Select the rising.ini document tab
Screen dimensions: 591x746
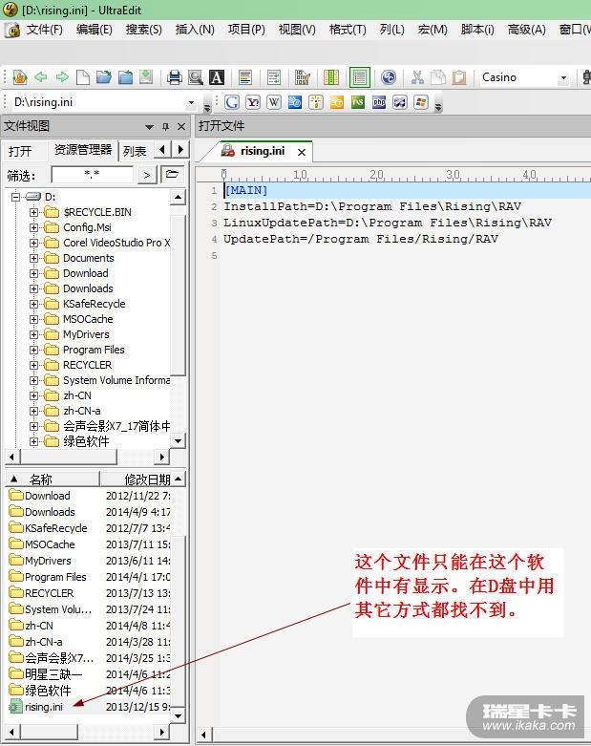point(263,151)
